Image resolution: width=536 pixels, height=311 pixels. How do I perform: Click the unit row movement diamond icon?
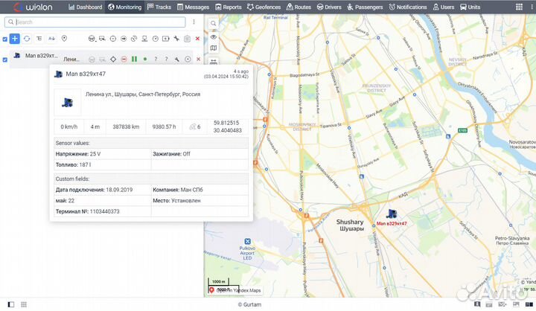tap(113, 59)
